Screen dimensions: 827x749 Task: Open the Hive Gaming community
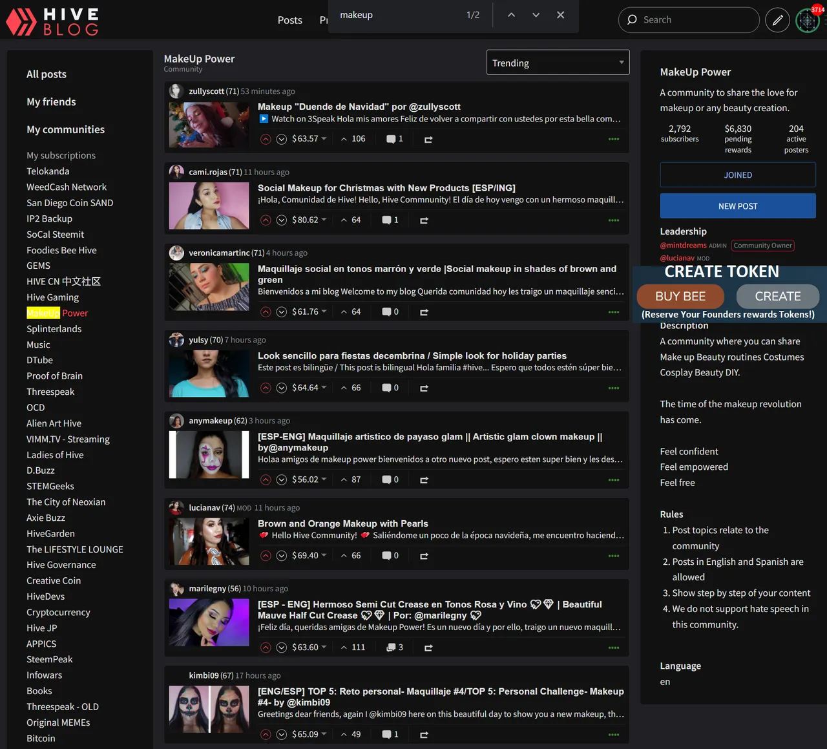tap(52, 297)
